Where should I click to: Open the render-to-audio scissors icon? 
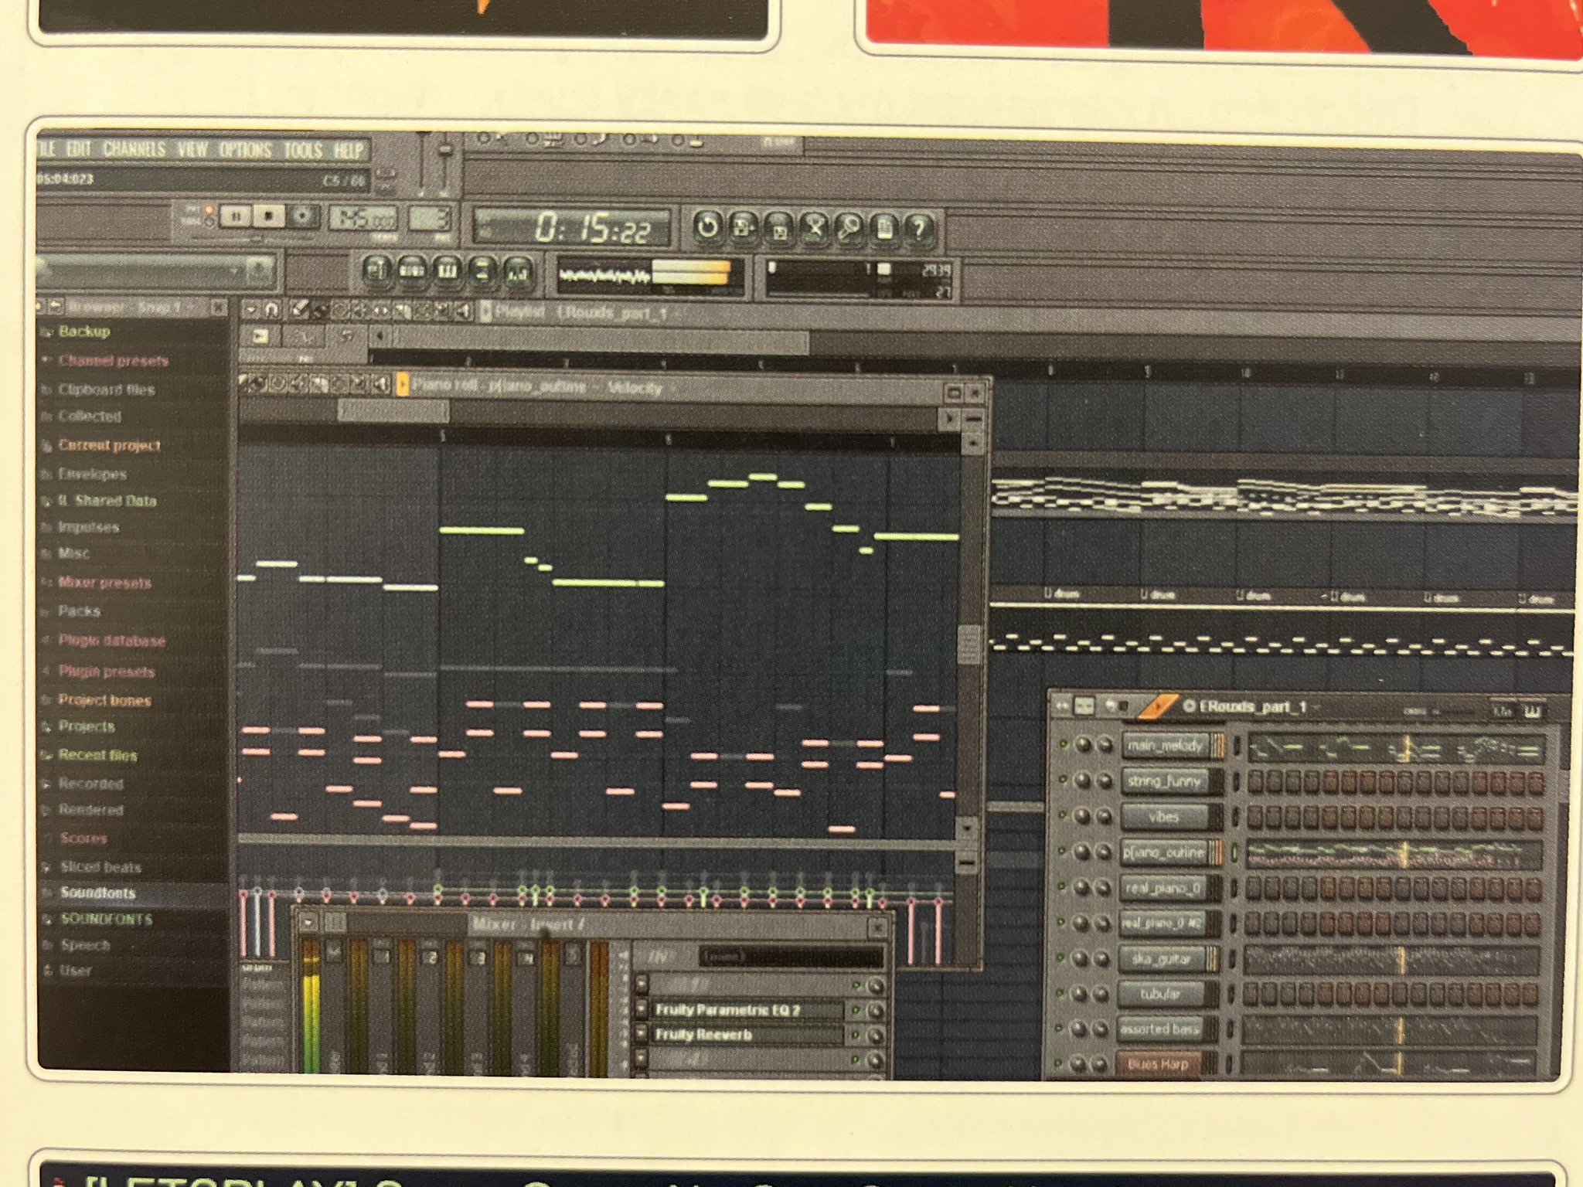point(814,229)
